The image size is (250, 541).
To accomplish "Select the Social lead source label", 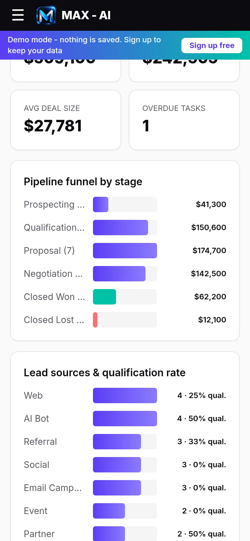I will click(37, 465).
